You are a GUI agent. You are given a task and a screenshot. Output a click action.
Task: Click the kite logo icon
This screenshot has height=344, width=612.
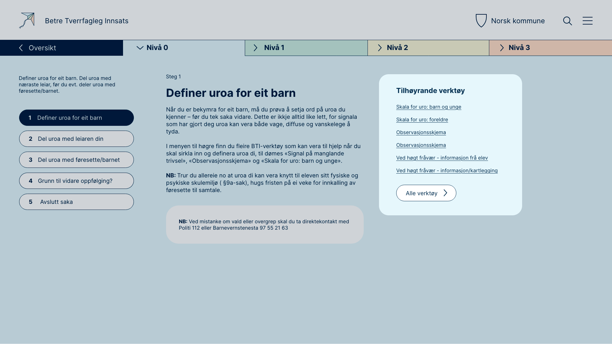(x=27, y=21)
